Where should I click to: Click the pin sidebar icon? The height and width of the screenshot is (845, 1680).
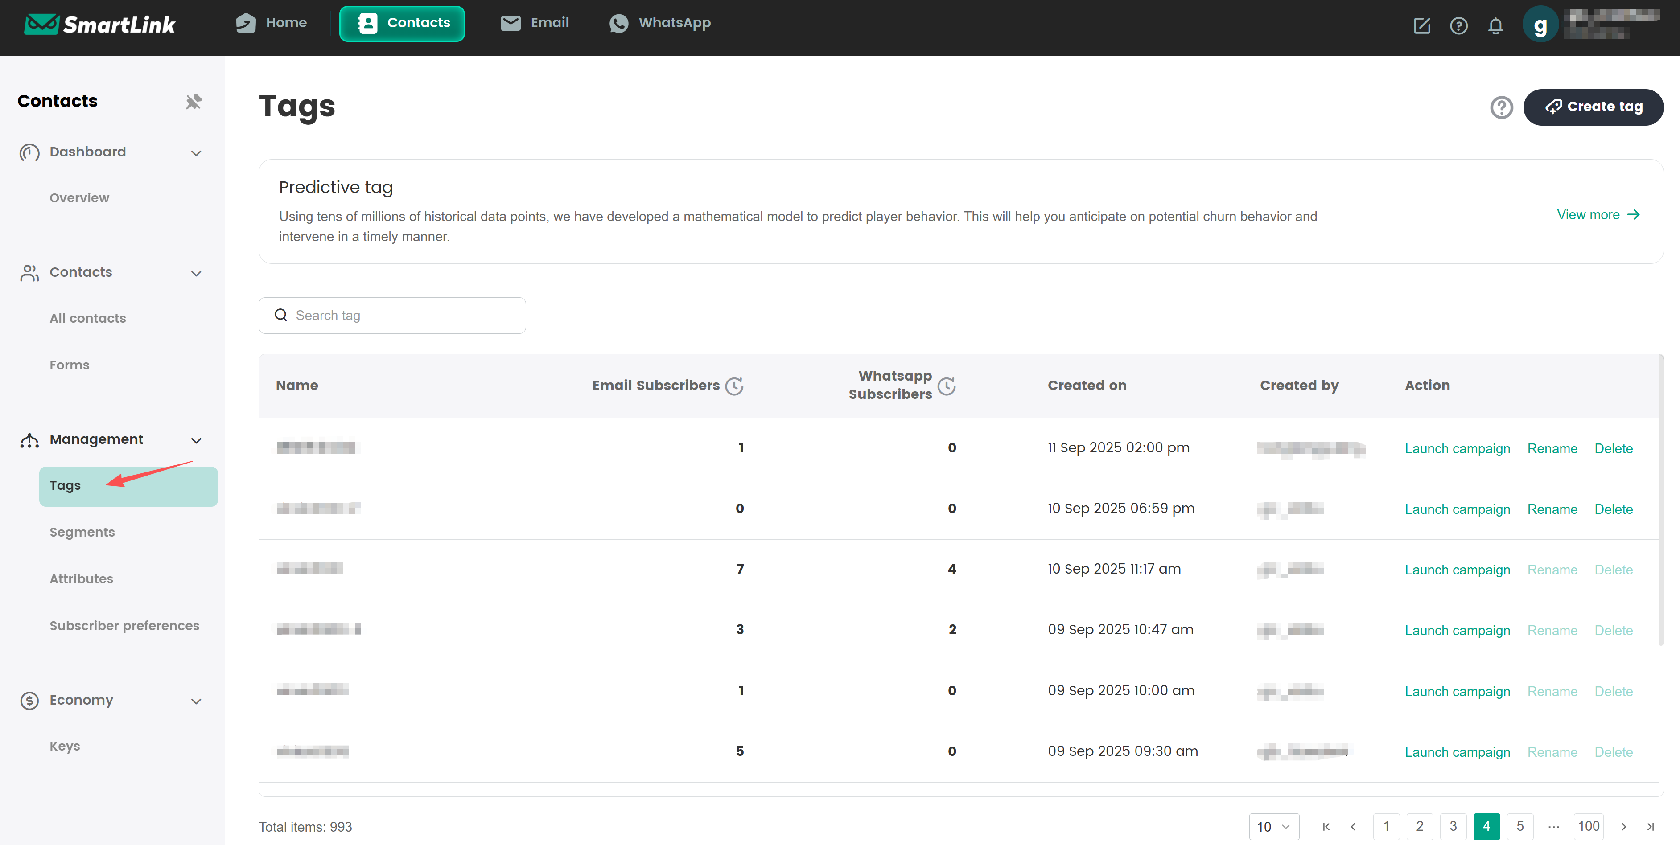coord(193,102)
